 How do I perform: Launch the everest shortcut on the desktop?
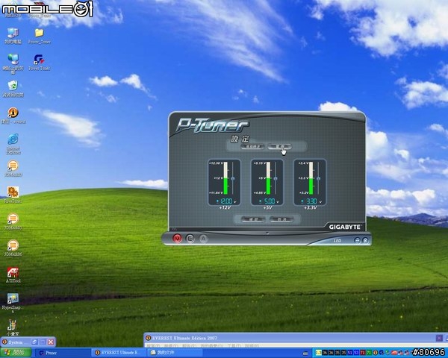[13, 116]
